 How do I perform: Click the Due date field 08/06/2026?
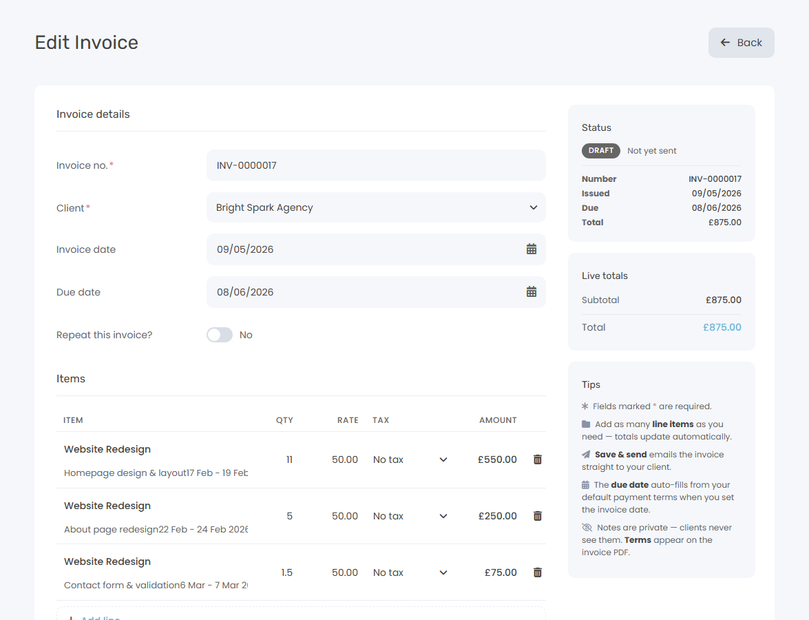[376, 292]
